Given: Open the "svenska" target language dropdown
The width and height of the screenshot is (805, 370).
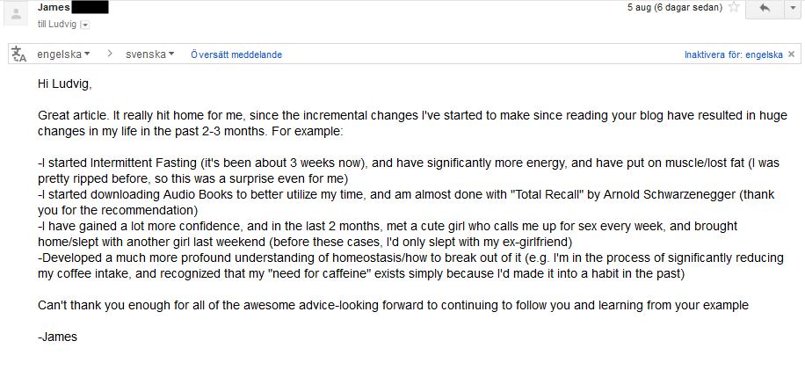Looking at the screenshot, I should [x=149, y=54].
